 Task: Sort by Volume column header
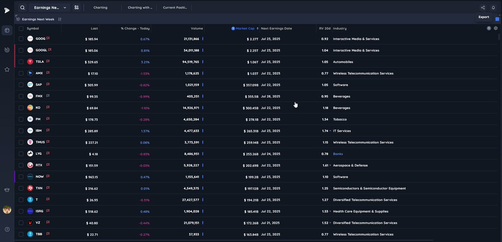[x=197, y=28]
